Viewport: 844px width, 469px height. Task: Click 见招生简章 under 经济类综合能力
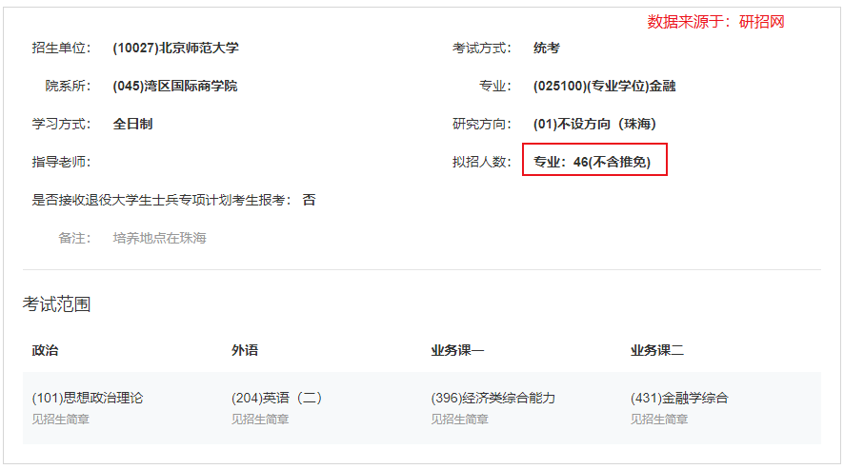(459, 420)
